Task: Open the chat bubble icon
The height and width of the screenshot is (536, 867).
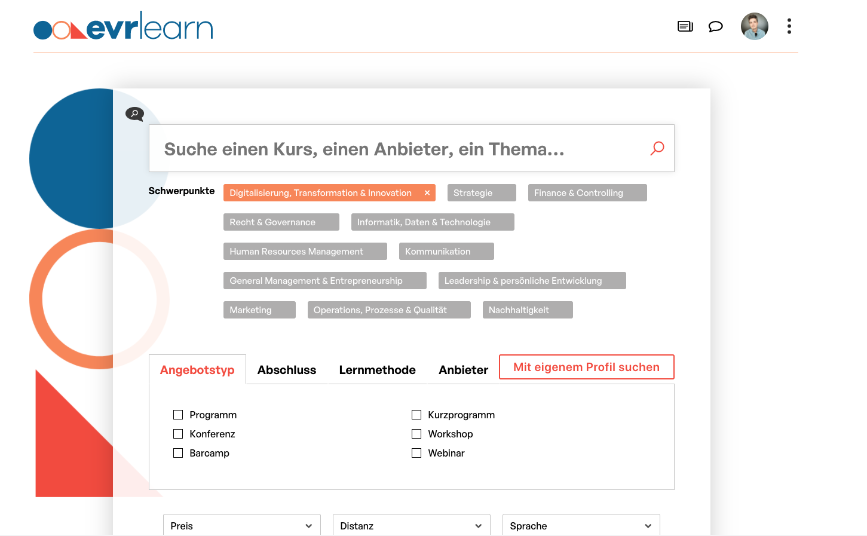Action: pyautogui.click(x=715, y=26)
